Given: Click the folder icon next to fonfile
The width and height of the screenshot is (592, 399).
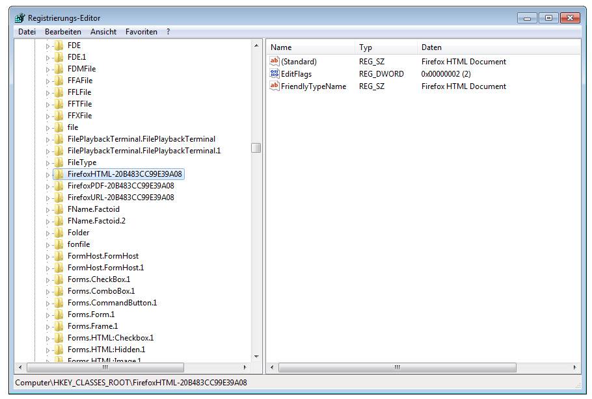Looking at the screenshot, I should pyautogui.click(x=59, y=244).
